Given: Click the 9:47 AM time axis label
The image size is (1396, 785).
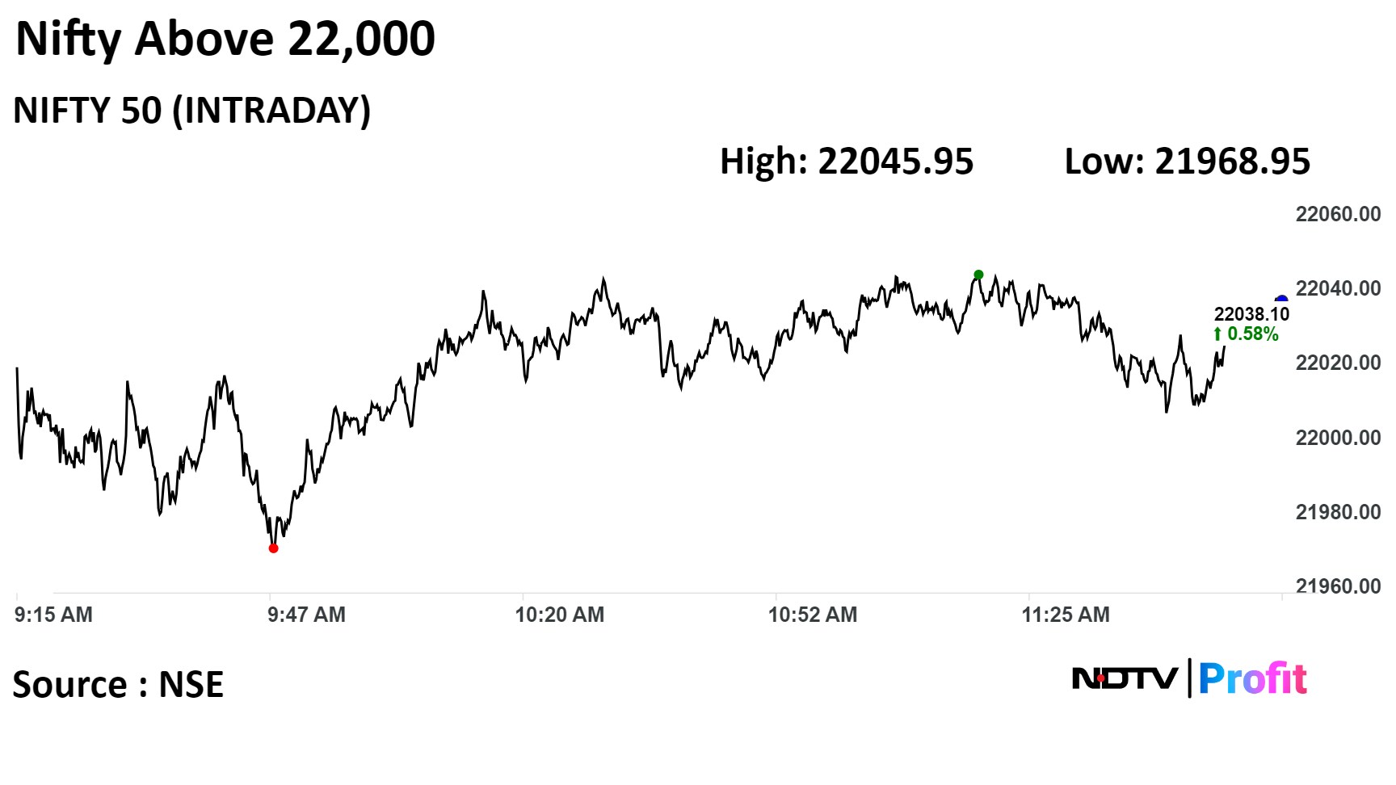Looking at the screenshot, I should point(306,615).
